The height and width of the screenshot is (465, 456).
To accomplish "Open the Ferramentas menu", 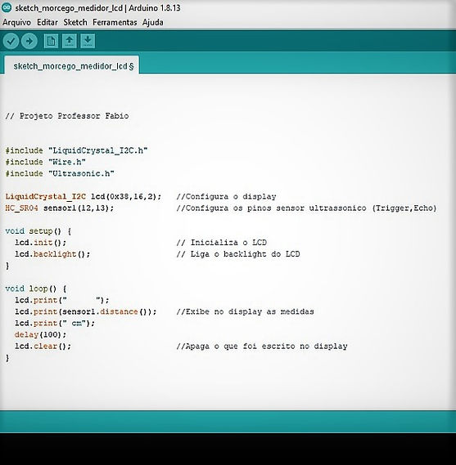I will point(115,23).
